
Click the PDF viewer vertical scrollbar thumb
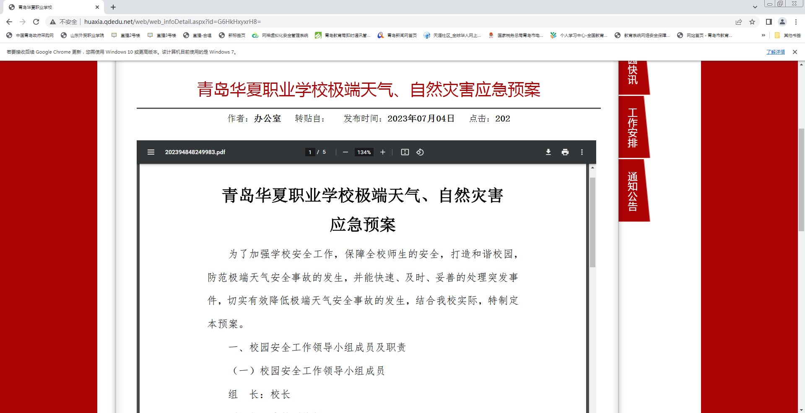[x=592, y=222]
